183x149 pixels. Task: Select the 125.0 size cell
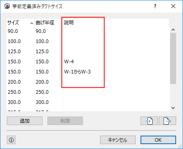(14, 52)
